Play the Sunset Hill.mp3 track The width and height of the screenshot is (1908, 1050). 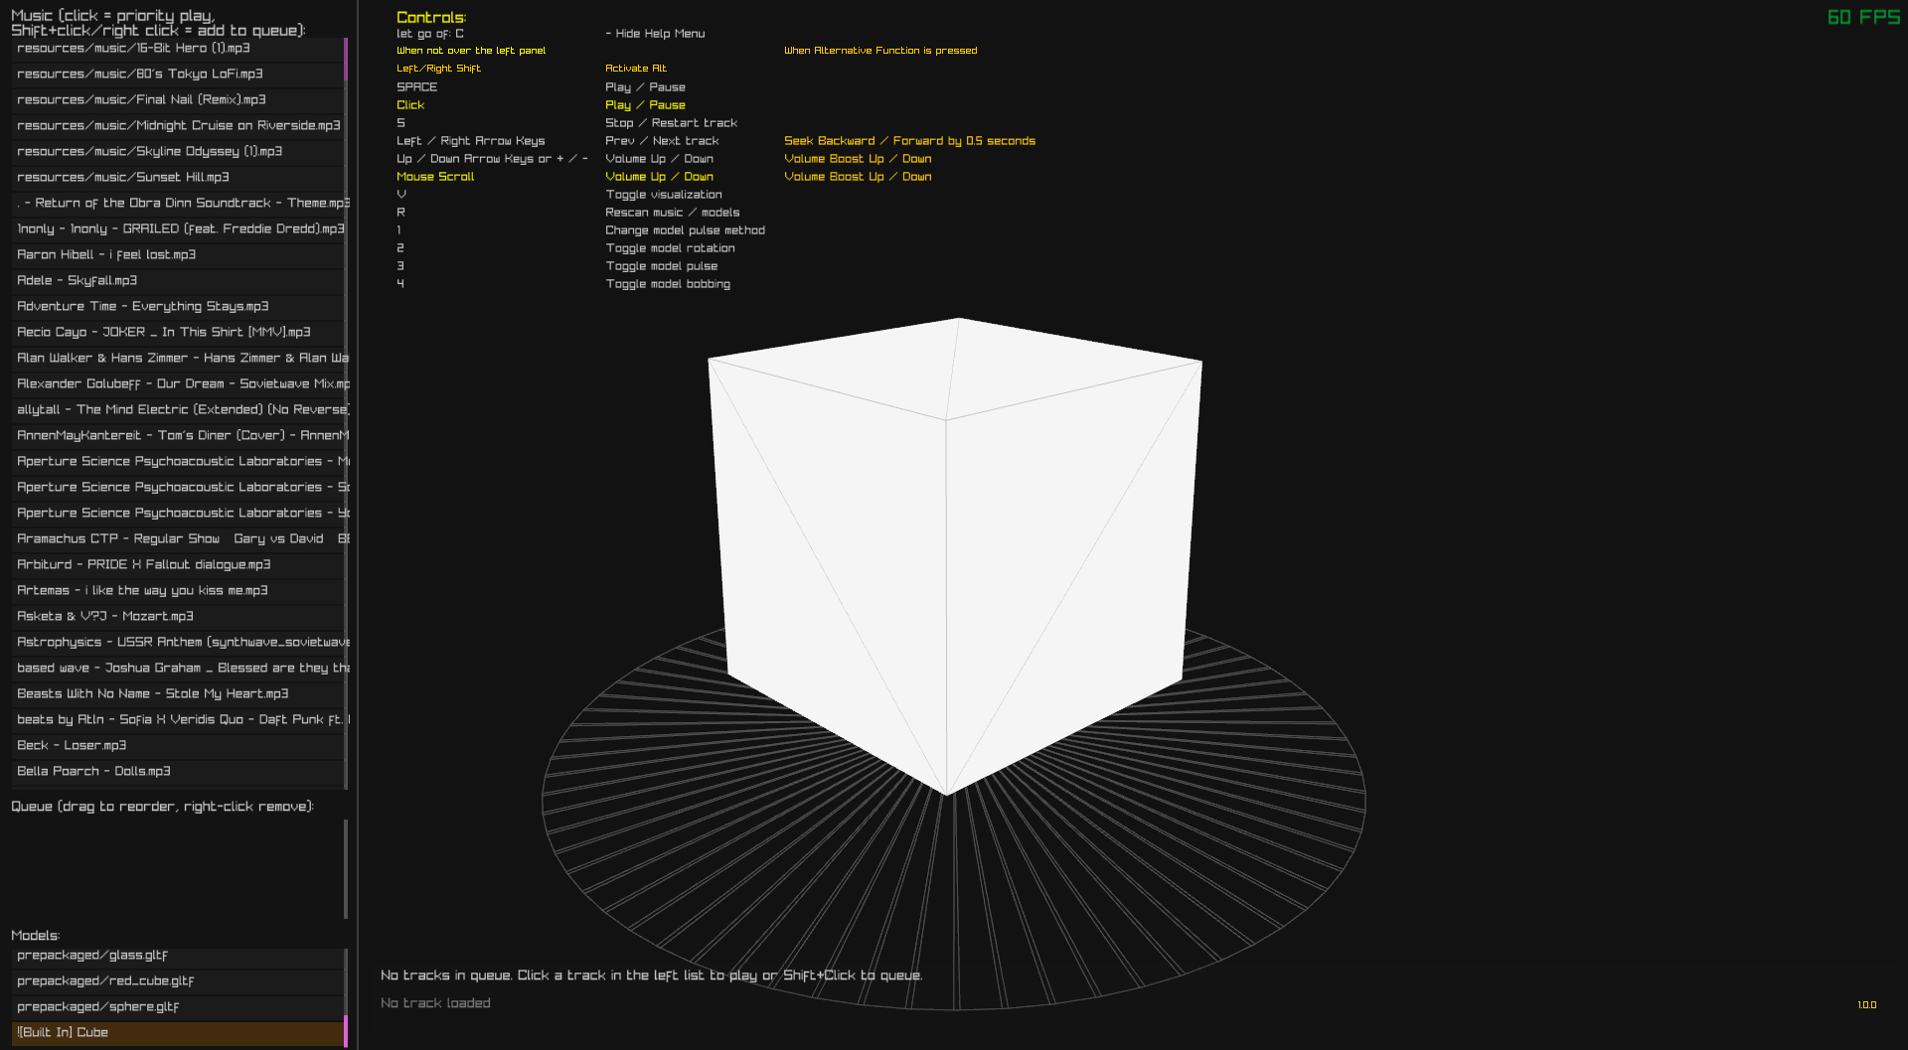(x=177, y=178)
